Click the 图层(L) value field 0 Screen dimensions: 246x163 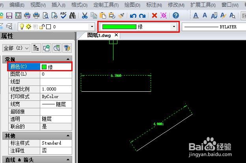(x=56, y=74)
